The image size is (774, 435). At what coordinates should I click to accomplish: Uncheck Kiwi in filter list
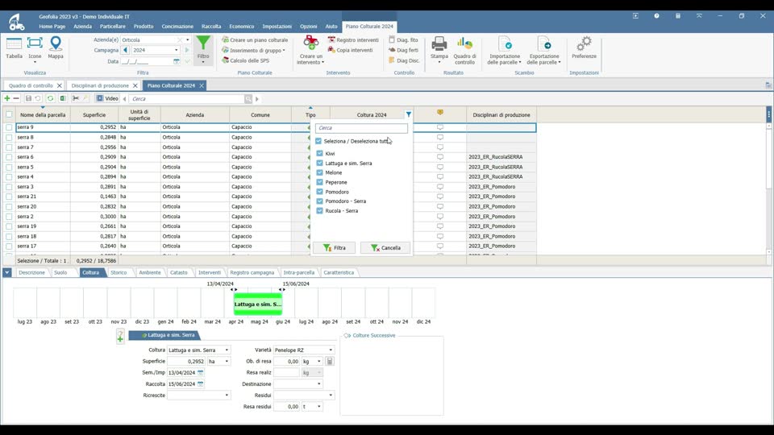point(319,153)
